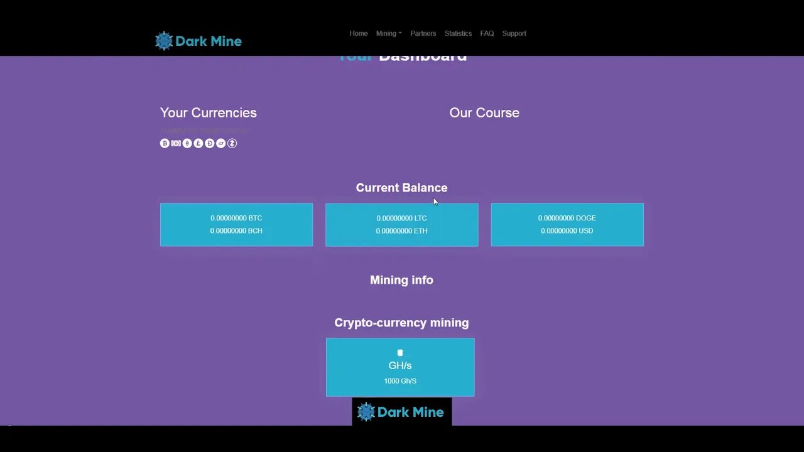Select the Bitcoin Cash bill icon
This screenshot has width=804, height=452.
tap(176, 143)
